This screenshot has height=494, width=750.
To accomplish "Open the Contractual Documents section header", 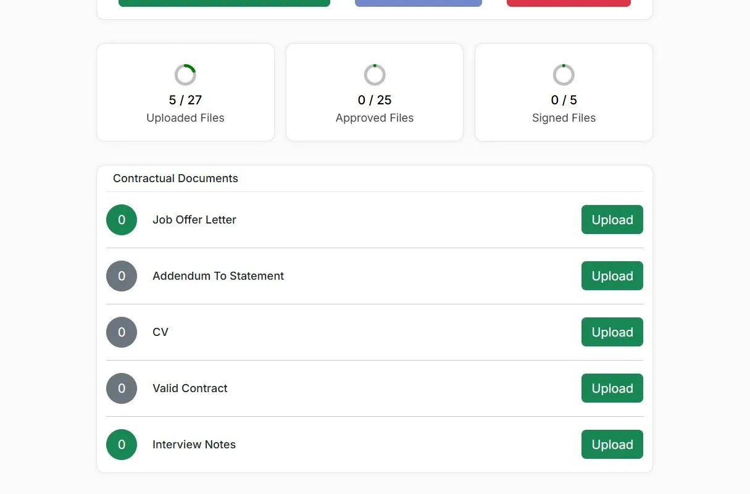I will click(x=175, y=178).
